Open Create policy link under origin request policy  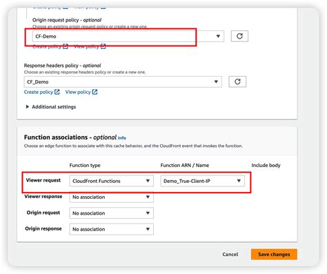50,47
